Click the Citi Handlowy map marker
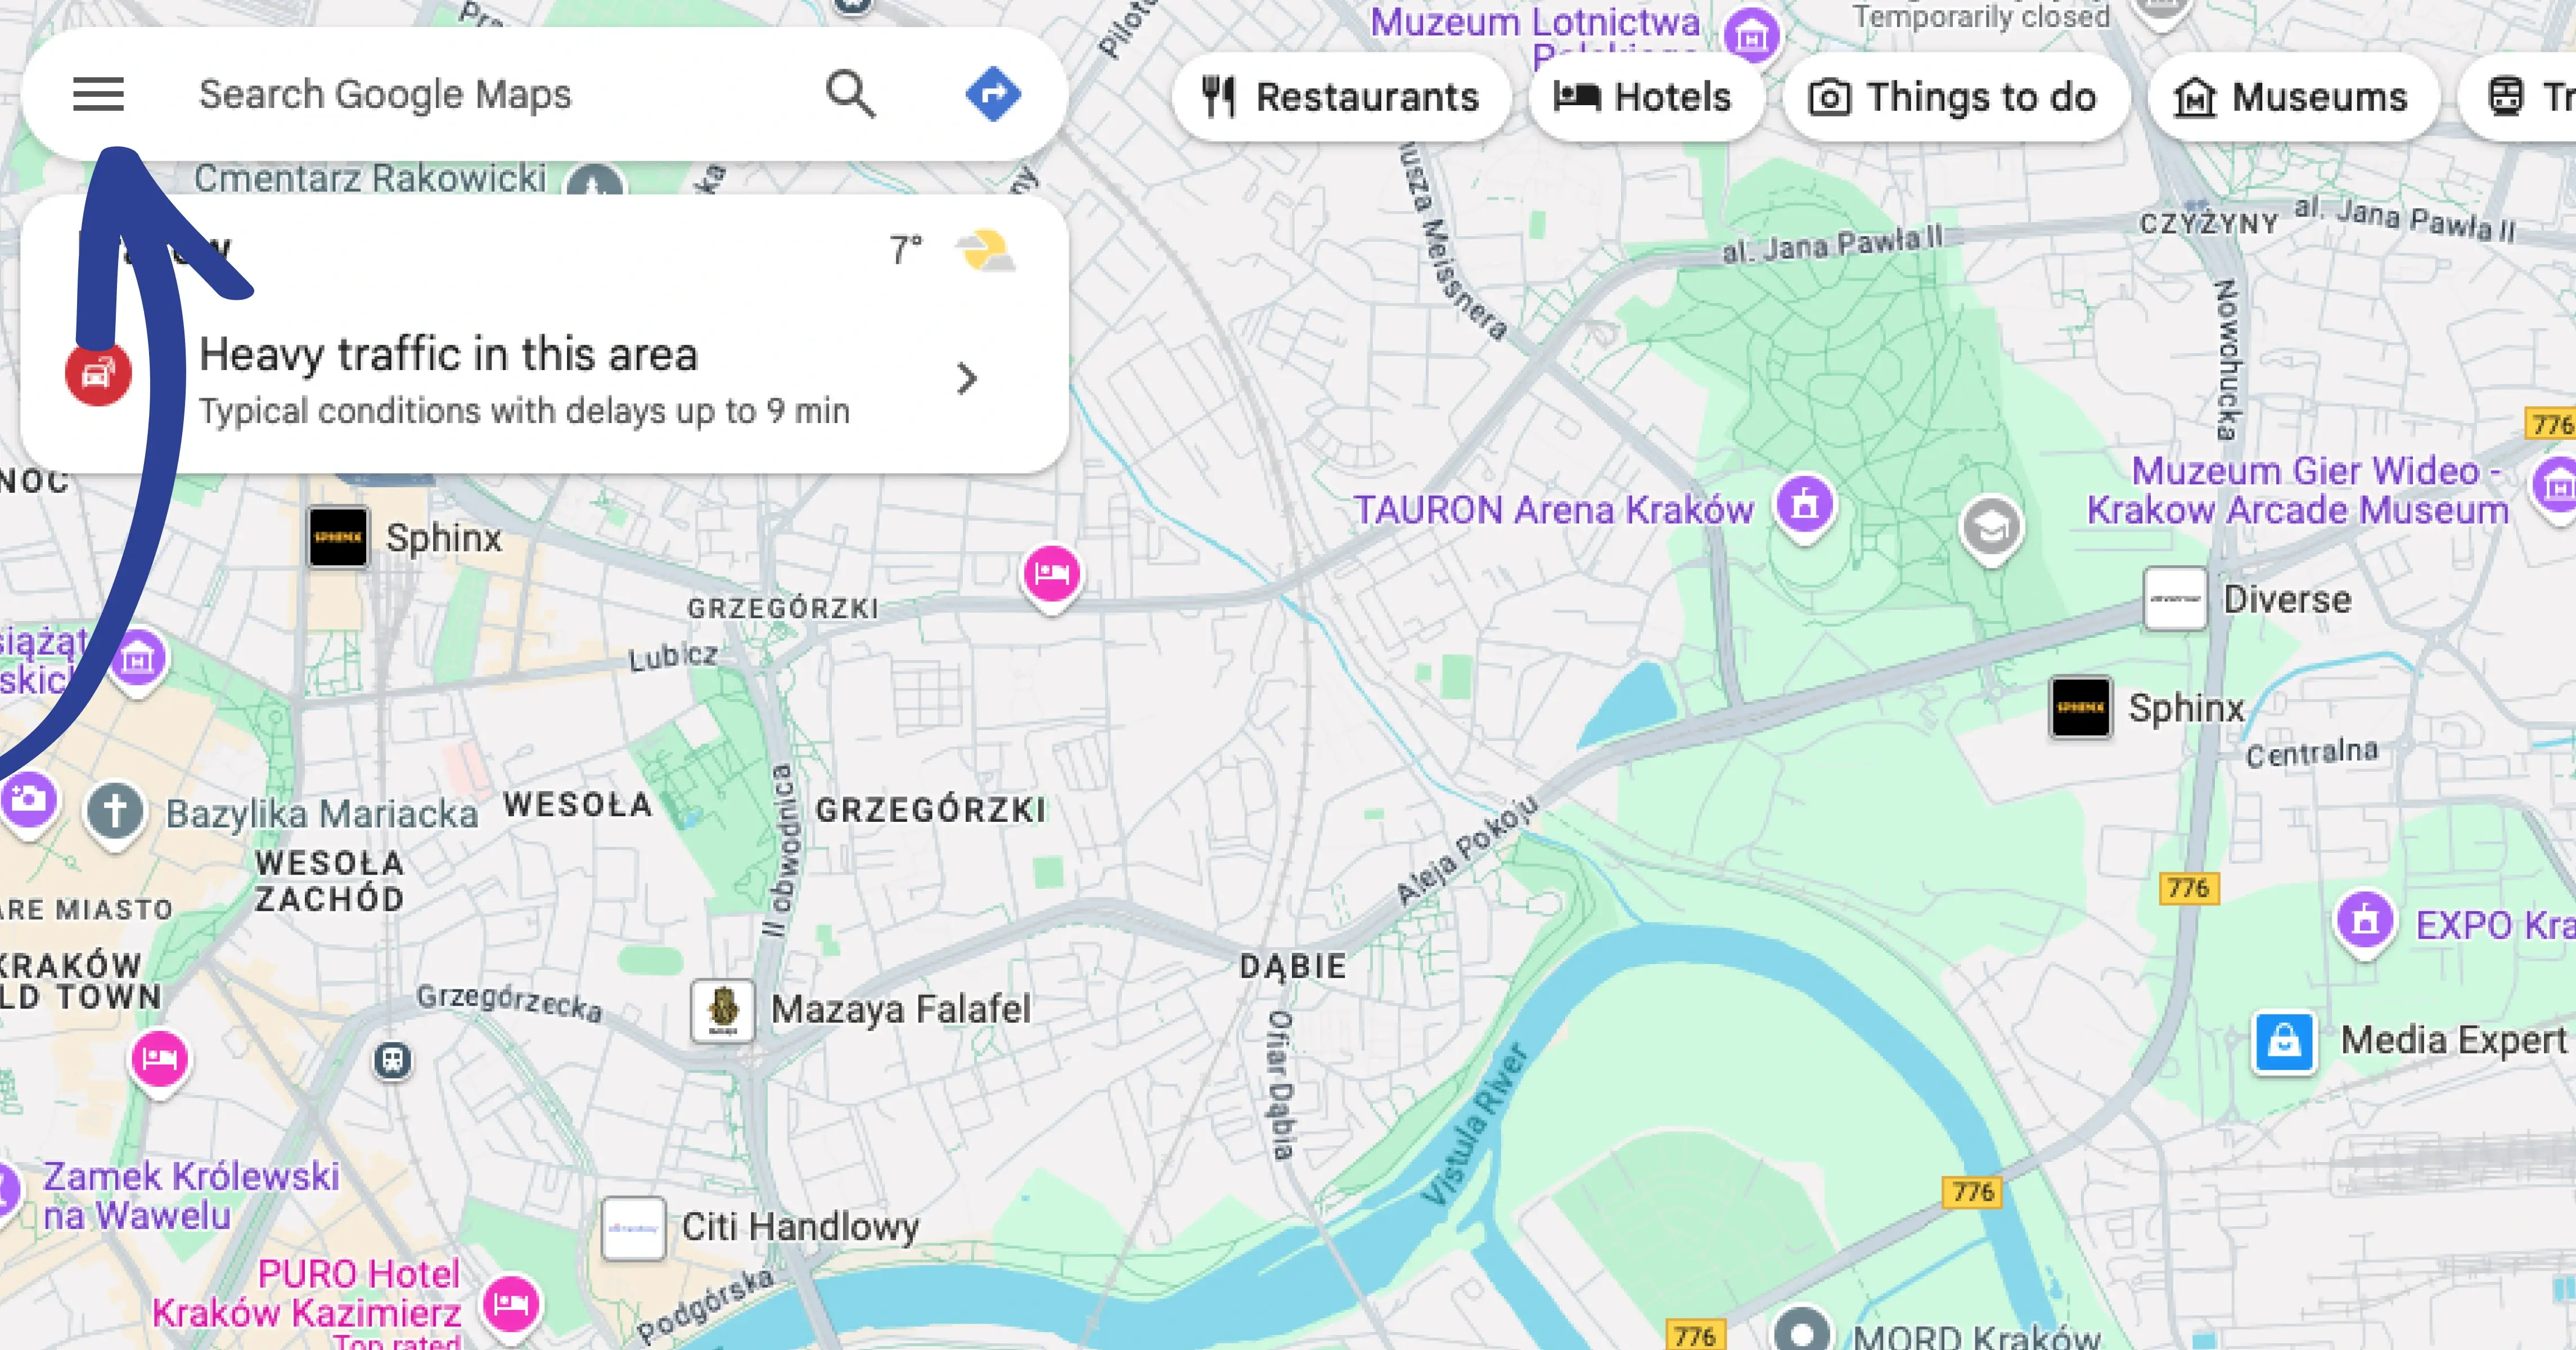This screenshot has height=1350, width=2576. 634,1228
